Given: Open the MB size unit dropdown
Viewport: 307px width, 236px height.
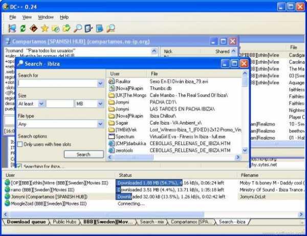Looking at the screenshot, I should [x=100, y=104].
